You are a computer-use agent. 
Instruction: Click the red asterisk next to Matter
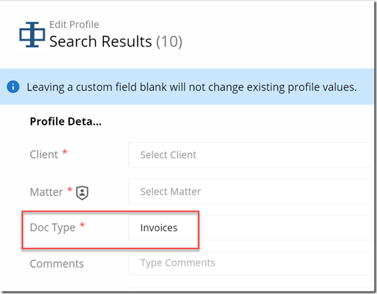point(69,189)
